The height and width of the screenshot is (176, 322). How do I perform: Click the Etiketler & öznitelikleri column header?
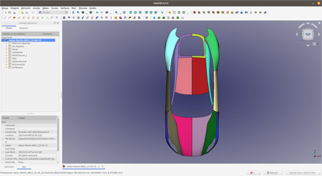click(x=21, y=34)
